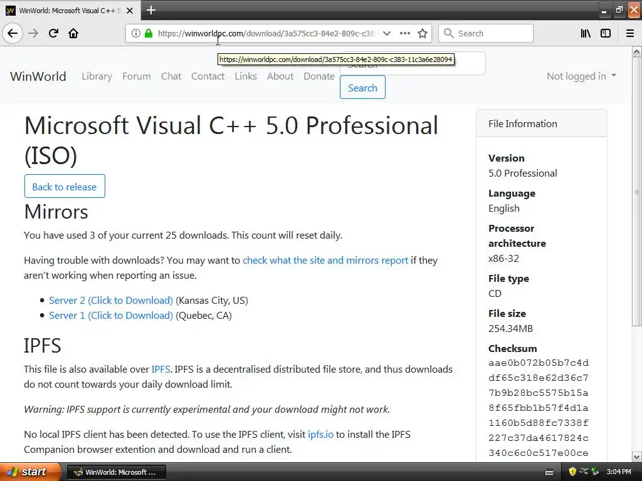Click the scrollbar up arrow
The width and height of the screenshot is (642, 481).
(x=637, y=51)
